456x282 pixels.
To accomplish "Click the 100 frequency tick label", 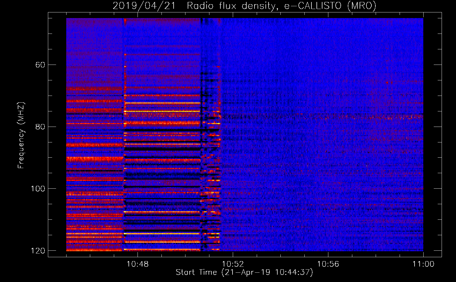I will click(38, 189).
